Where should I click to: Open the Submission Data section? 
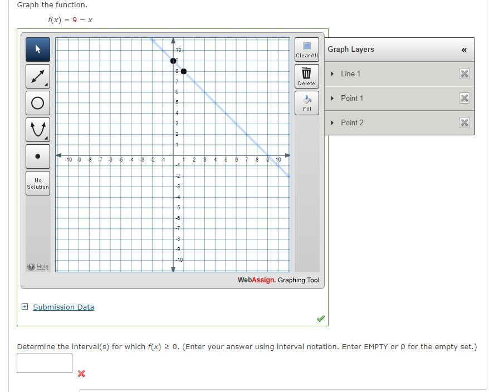(x=23, y=307)
